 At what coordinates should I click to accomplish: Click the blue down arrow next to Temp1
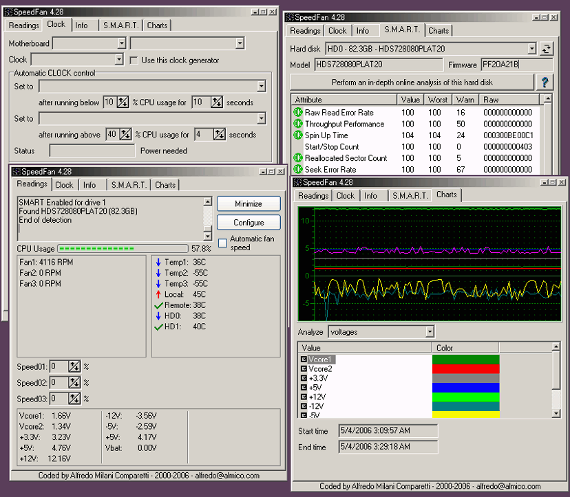pyautogui.click(x=158, y=262)
